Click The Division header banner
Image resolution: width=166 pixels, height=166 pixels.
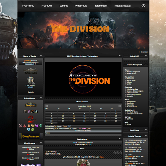tap(83, 30)
